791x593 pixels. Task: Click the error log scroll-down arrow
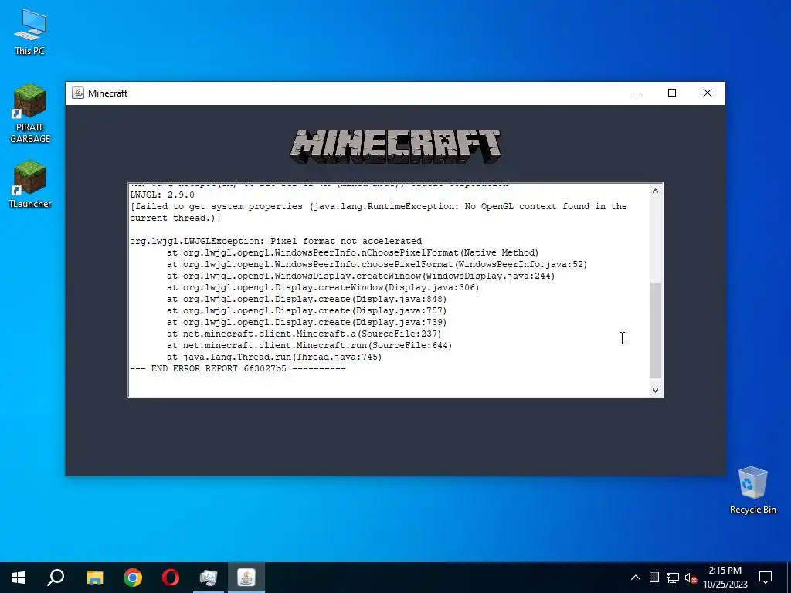coord(655,390)
